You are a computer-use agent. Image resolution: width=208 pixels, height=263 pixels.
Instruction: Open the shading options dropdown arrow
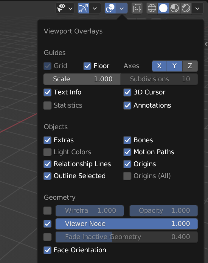tap(198, 8)
